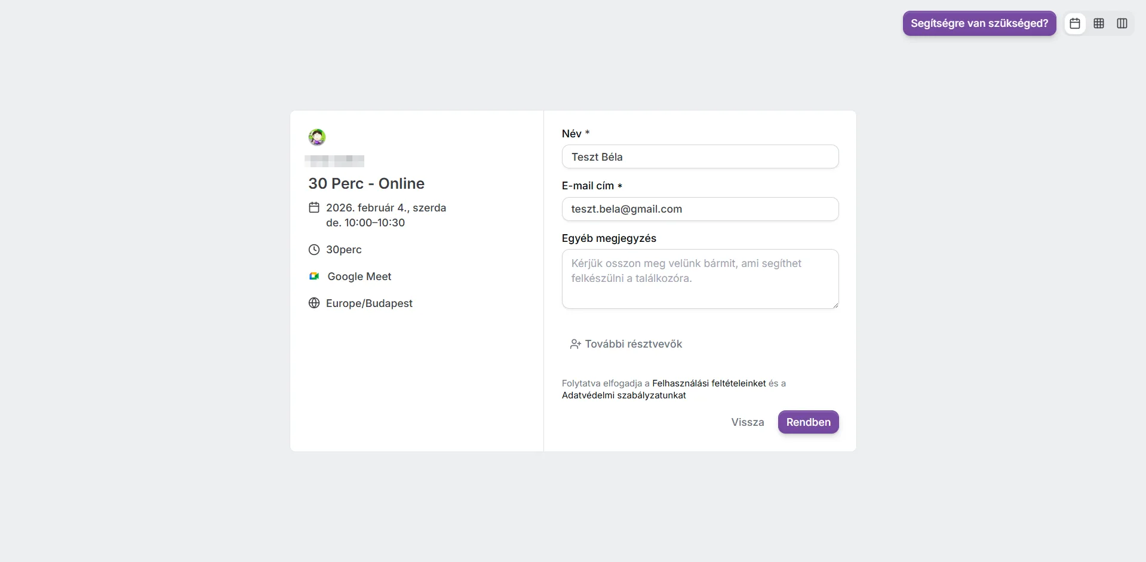The width and height of the screenshot is (1146, 562).
Task: Focus the E-mail cím input field
Action: click(x=700, y=209)
